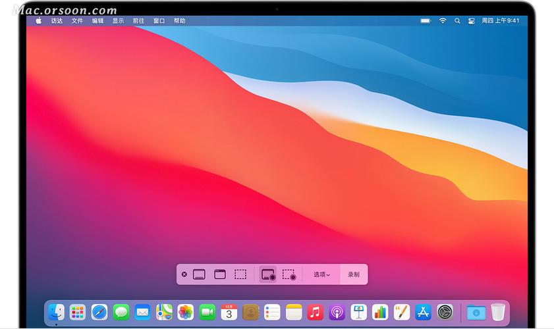Open Control Center from menu bar

pos(471,21)
